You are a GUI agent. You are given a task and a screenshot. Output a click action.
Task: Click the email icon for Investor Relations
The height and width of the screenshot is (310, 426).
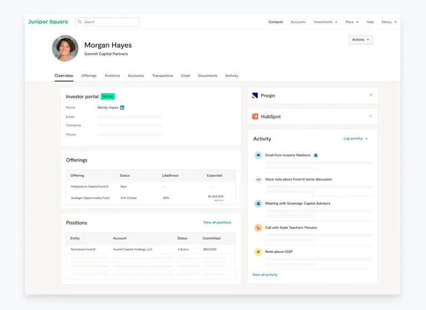coord(258,155)
